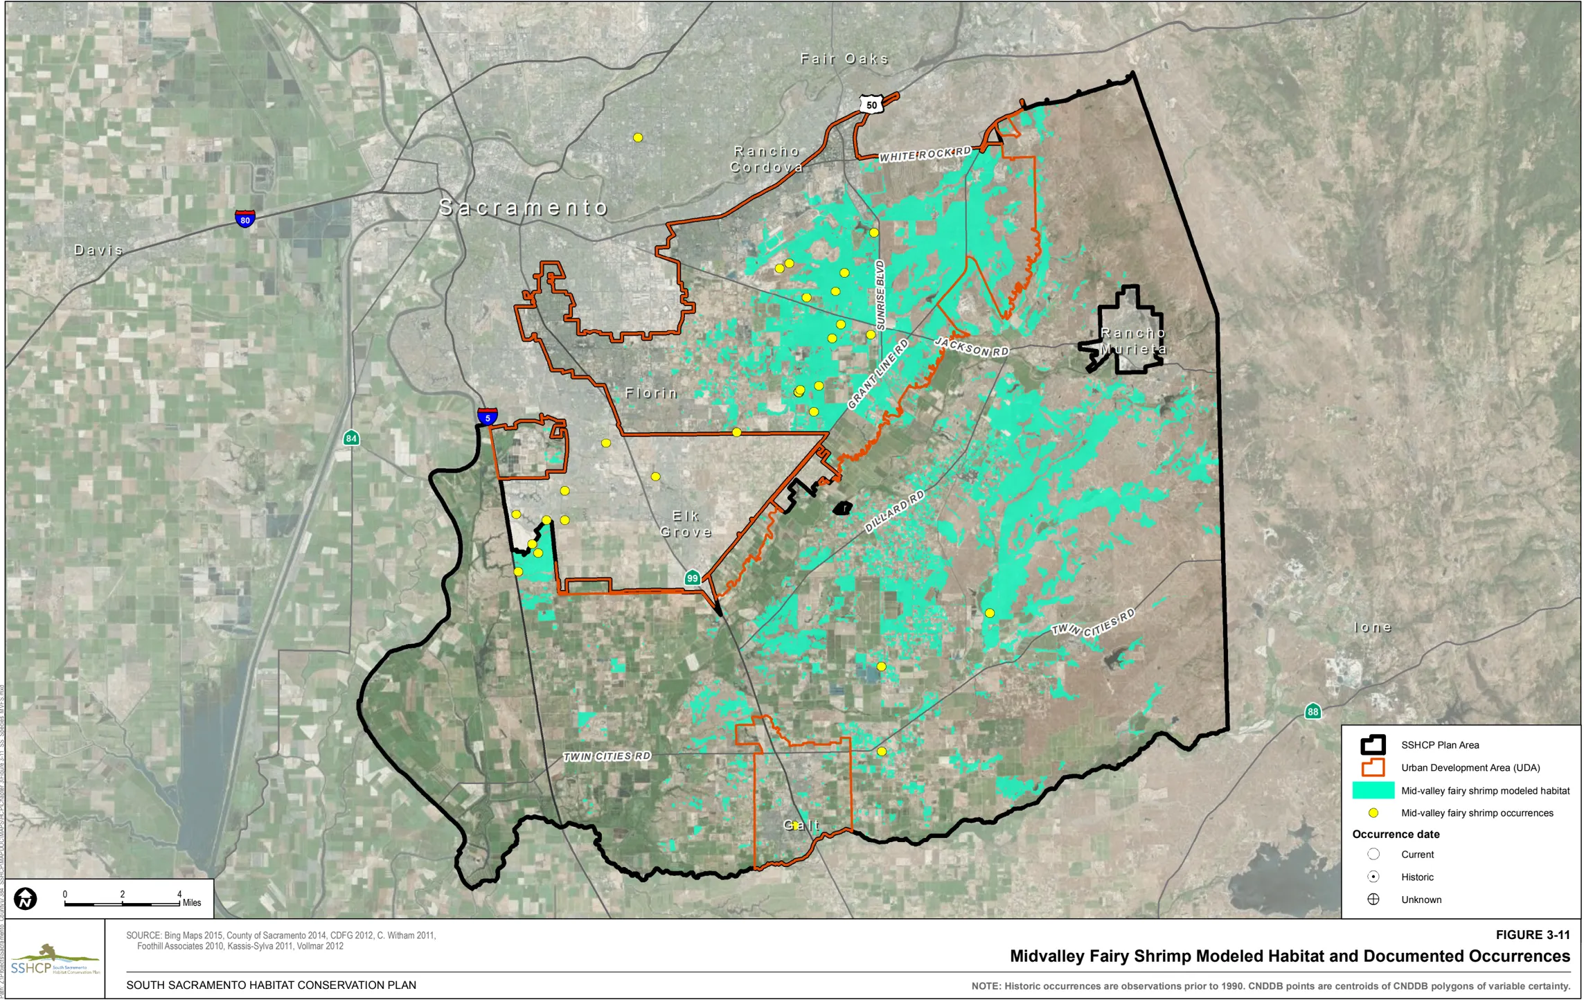Click the SOURCE citation text

pos(281,940)
